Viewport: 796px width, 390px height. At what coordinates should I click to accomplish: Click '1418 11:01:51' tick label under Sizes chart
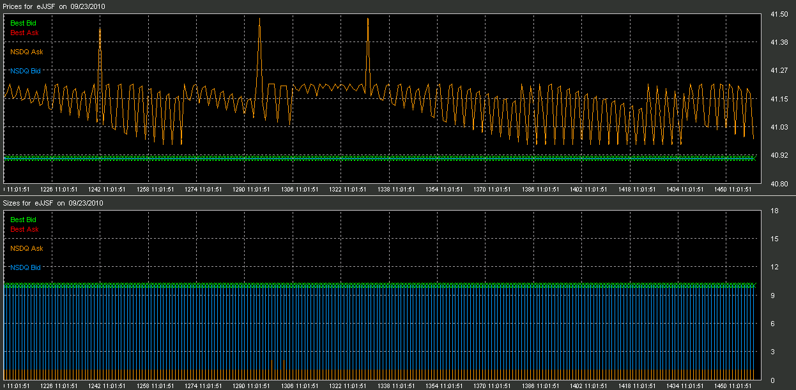(x=637, y=386)
